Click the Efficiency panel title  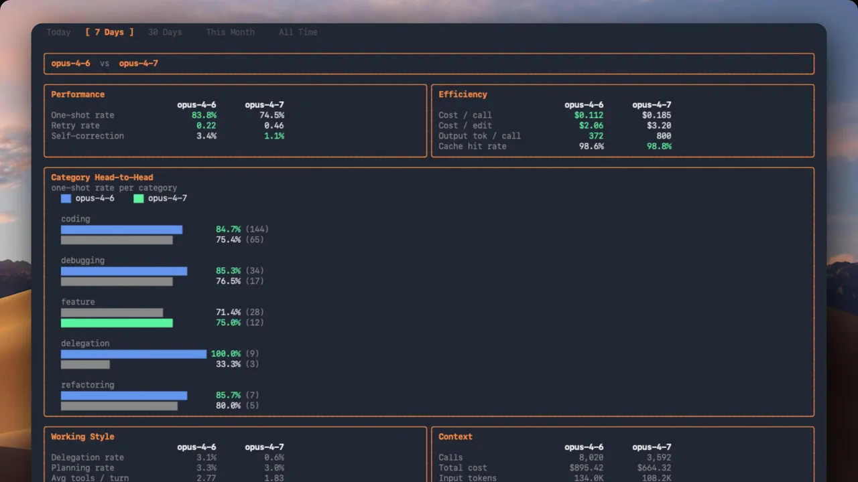463,94
